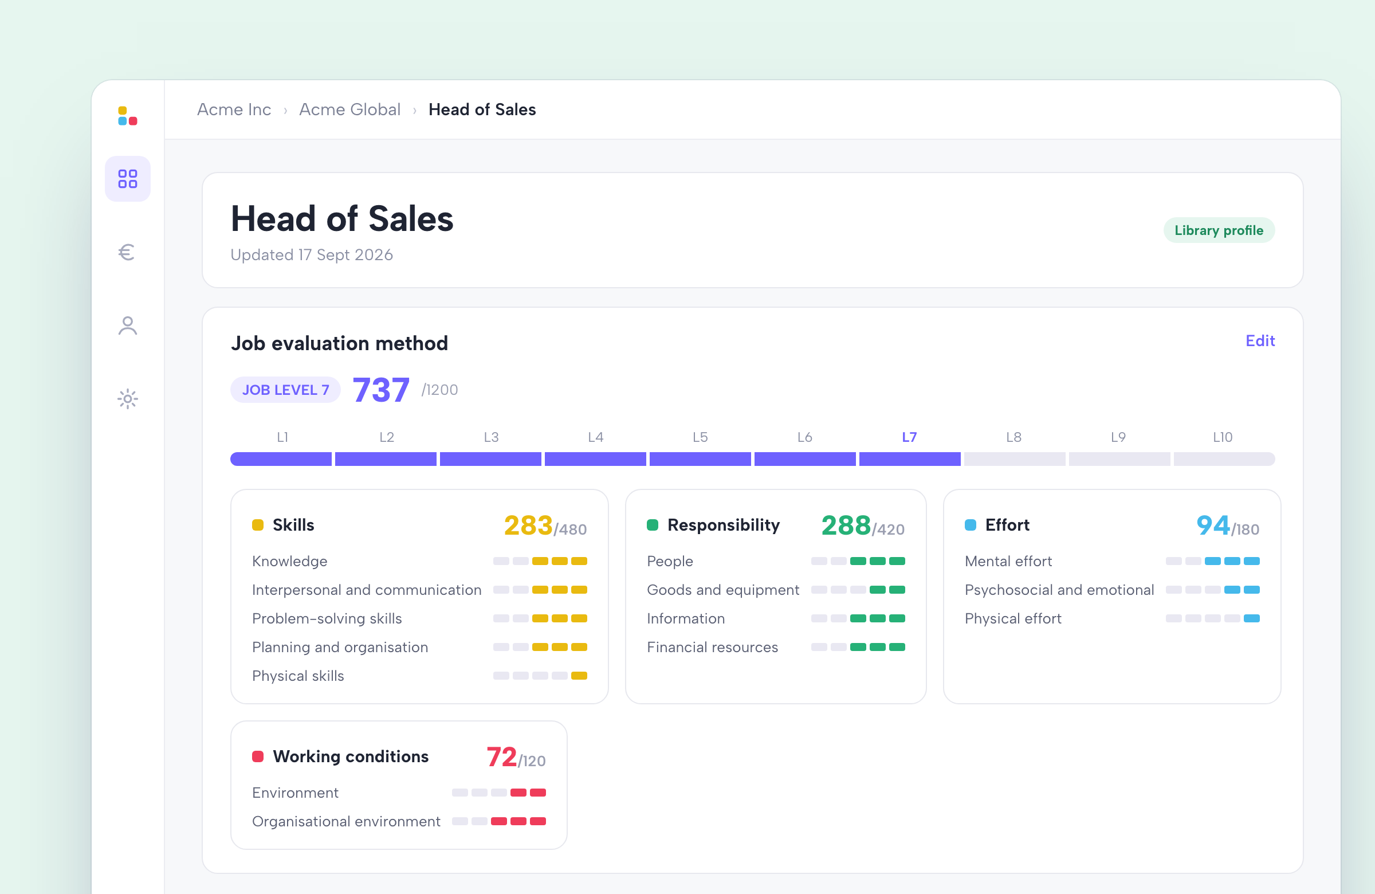Click the Skills score 283
Viewport: 1375px width, 894px height.
pyautogui.click(x=528, y=526)
